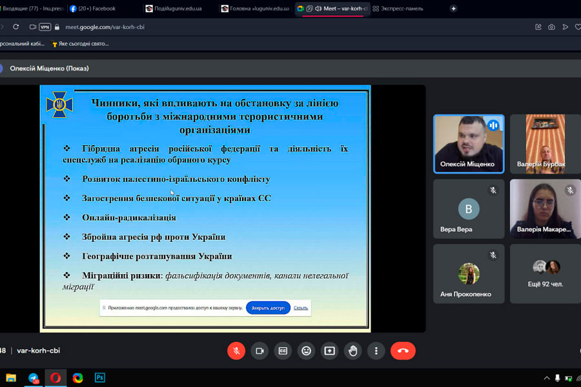The image size is (581, 387).
Task: Select the Meet – var-korh-cbi tab
Action: coord(332,8)
